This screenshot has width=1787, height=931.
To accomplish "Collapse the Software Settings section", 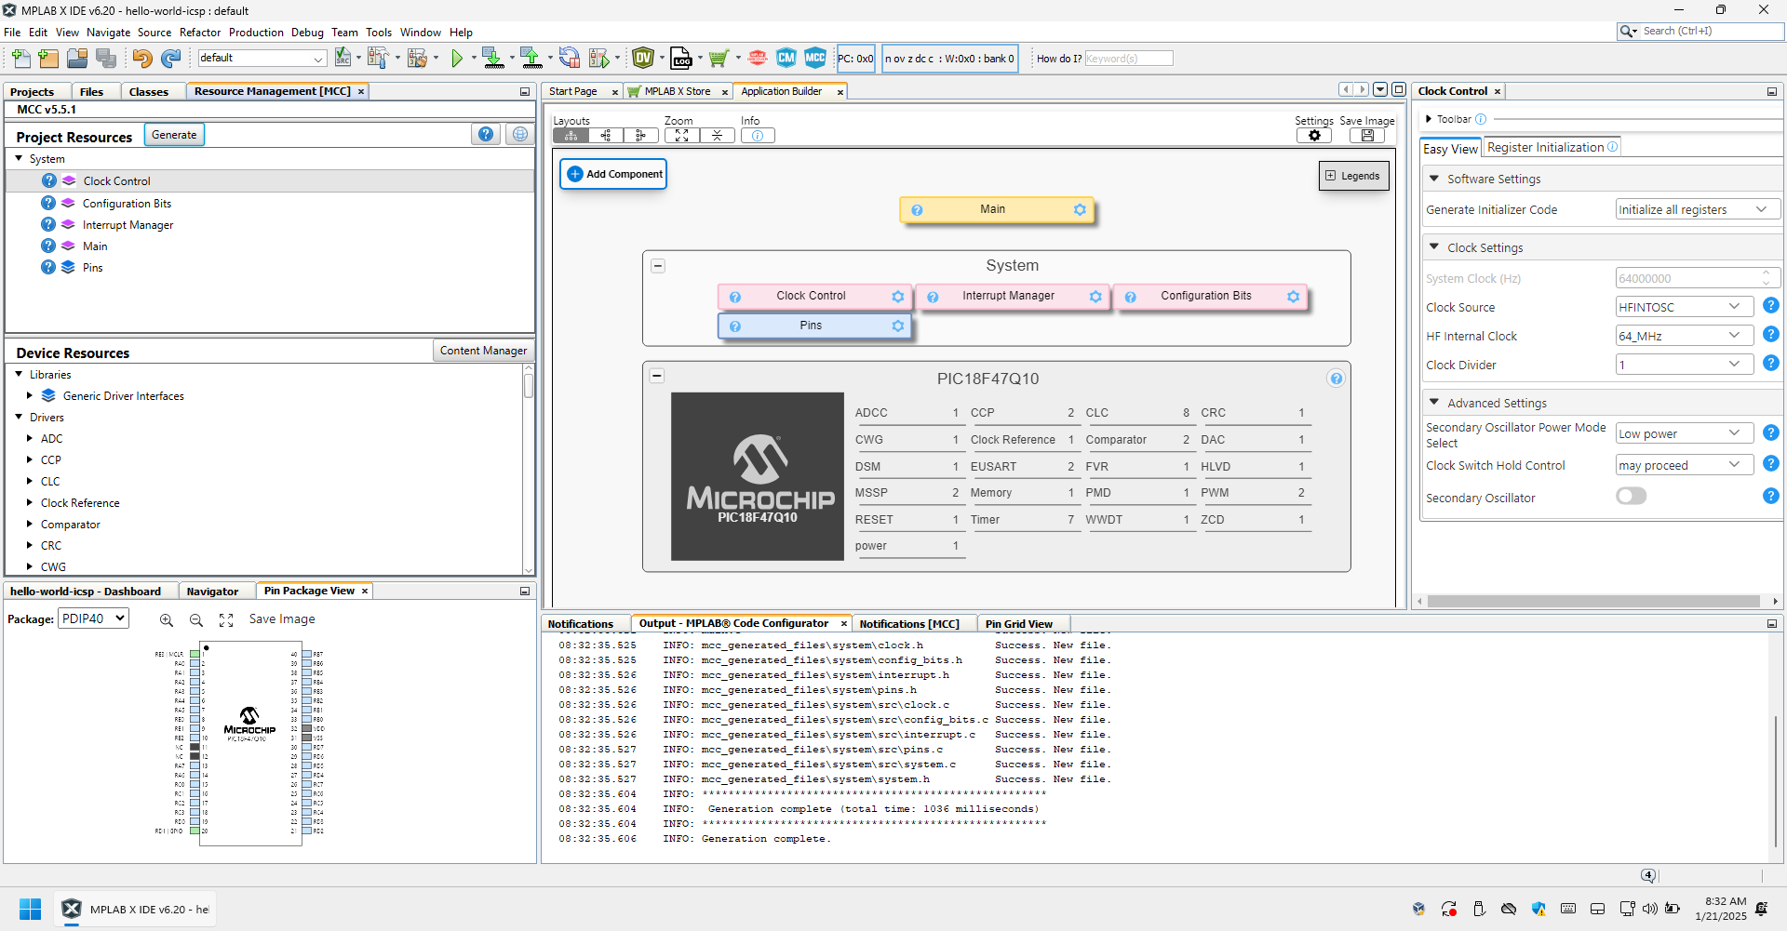I will point(1434,179).
